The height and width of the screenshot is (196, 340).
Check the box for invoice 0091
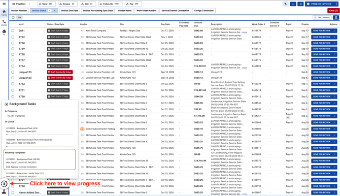click(x=13, y=30)
